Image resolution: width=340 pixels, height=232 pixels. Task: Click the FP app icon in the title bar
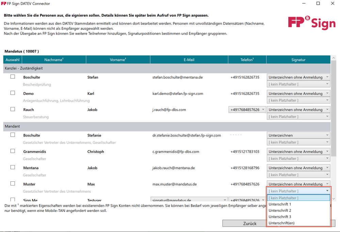point(3,3)
